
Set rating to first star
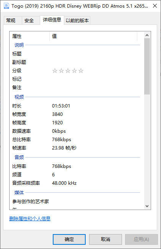click(55, 71)
